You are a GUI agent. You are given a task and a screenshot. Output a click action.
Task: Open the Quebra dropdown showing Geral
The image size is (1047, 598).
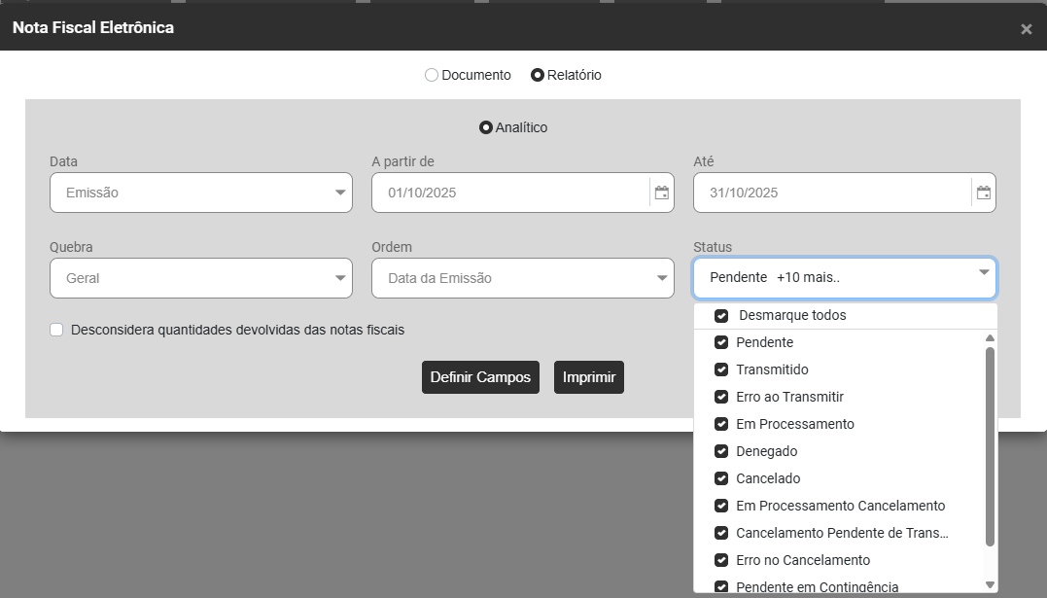coord(201,278)
